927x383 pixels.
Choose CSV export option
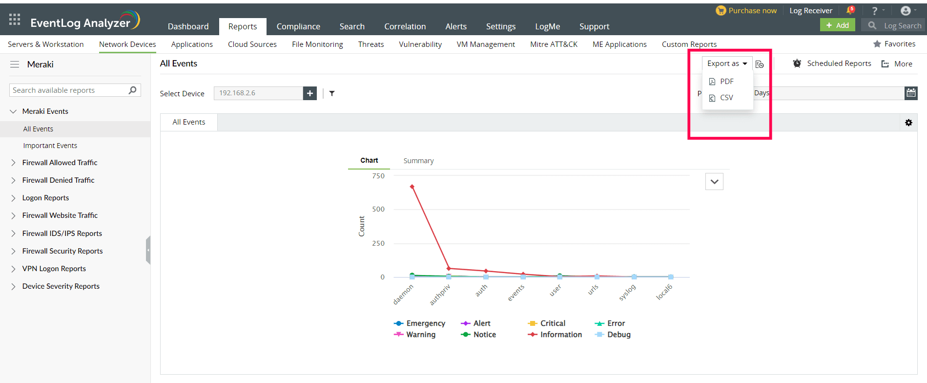[x=727, y=98]
